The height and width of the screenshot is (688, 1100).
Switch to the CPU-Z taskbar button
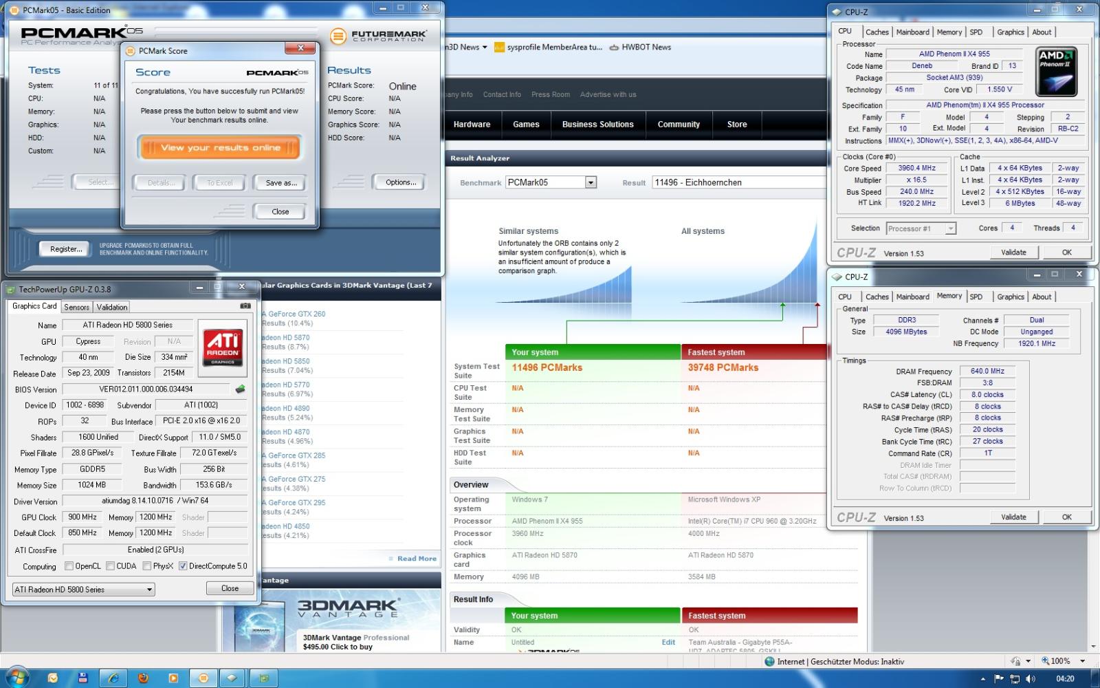pyautogui.click(x=232, y=678)
